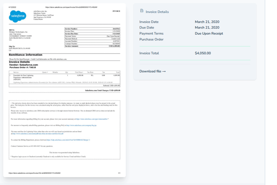
Task: Click the $4,050.00 invoice total value
Action: point(203,53)
